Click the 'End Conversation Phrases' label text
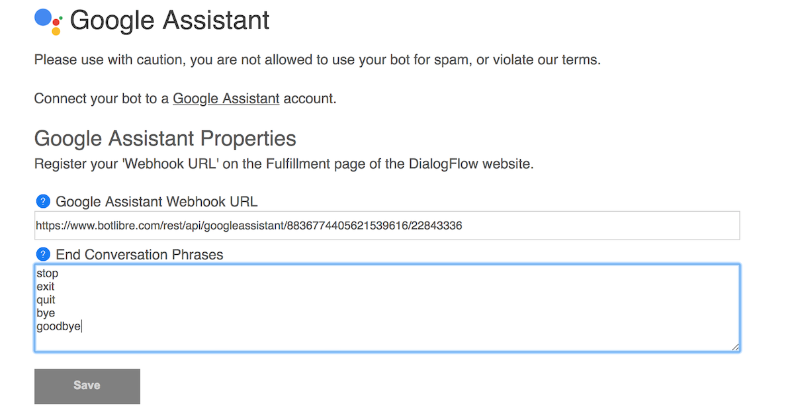This screenshot has height=413, width=794. [x=140, y=254]
